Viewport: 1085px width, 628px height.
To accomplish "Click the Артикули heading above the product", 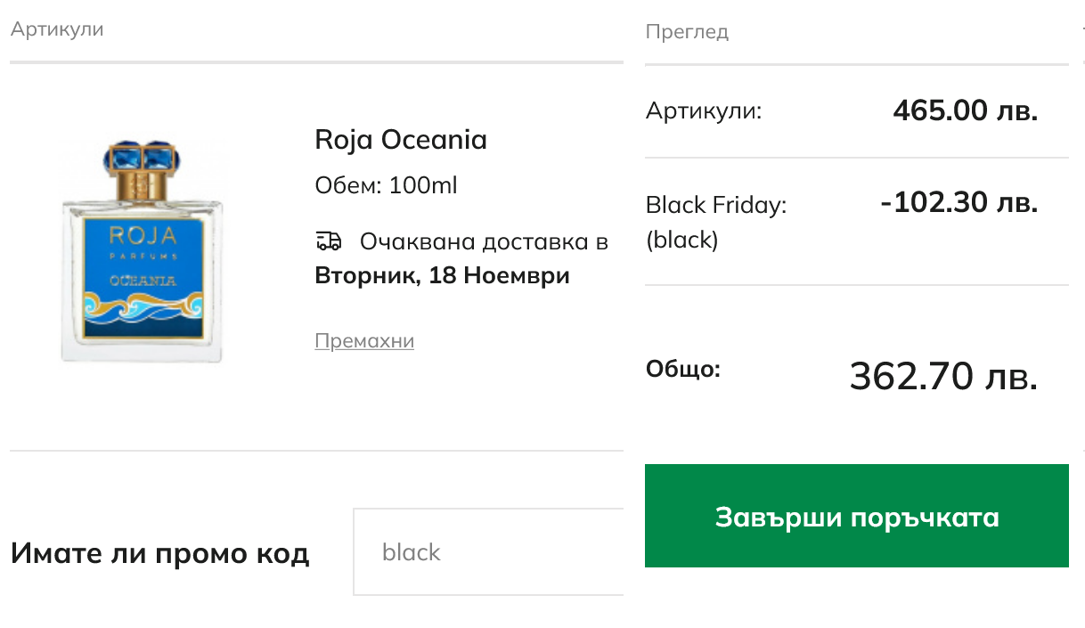I will (57, 29).
